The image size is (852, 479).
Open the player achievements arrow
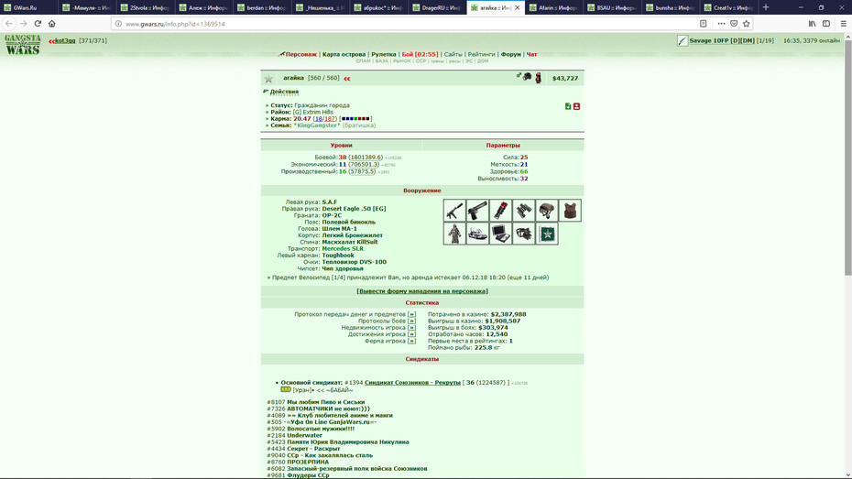(411, 334)
